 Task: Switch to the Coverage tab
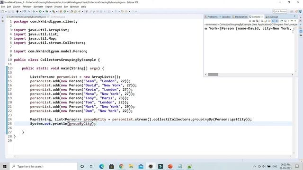(x=272, y=17)
